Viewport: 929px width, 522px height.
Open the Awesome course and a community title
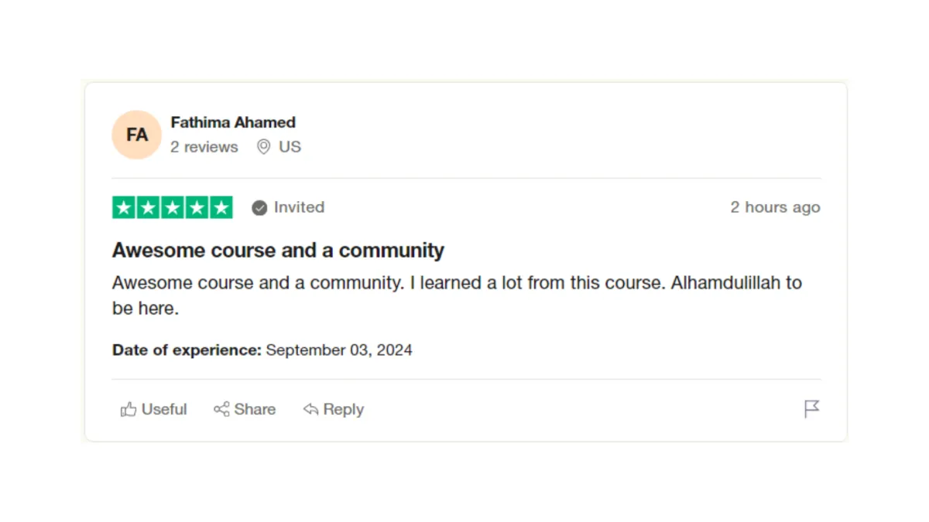point(278,251)
